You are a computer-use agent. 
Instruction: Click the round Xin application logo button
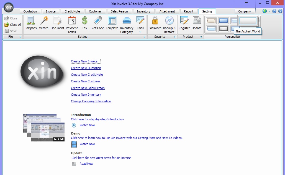pyautogui.click(x=9, y=7)
